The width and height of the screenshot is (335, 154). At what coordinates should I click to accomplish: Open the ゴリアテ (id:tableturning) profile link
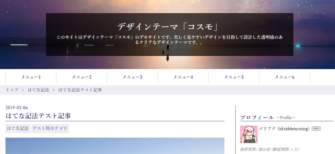click(x=284, y=129)
